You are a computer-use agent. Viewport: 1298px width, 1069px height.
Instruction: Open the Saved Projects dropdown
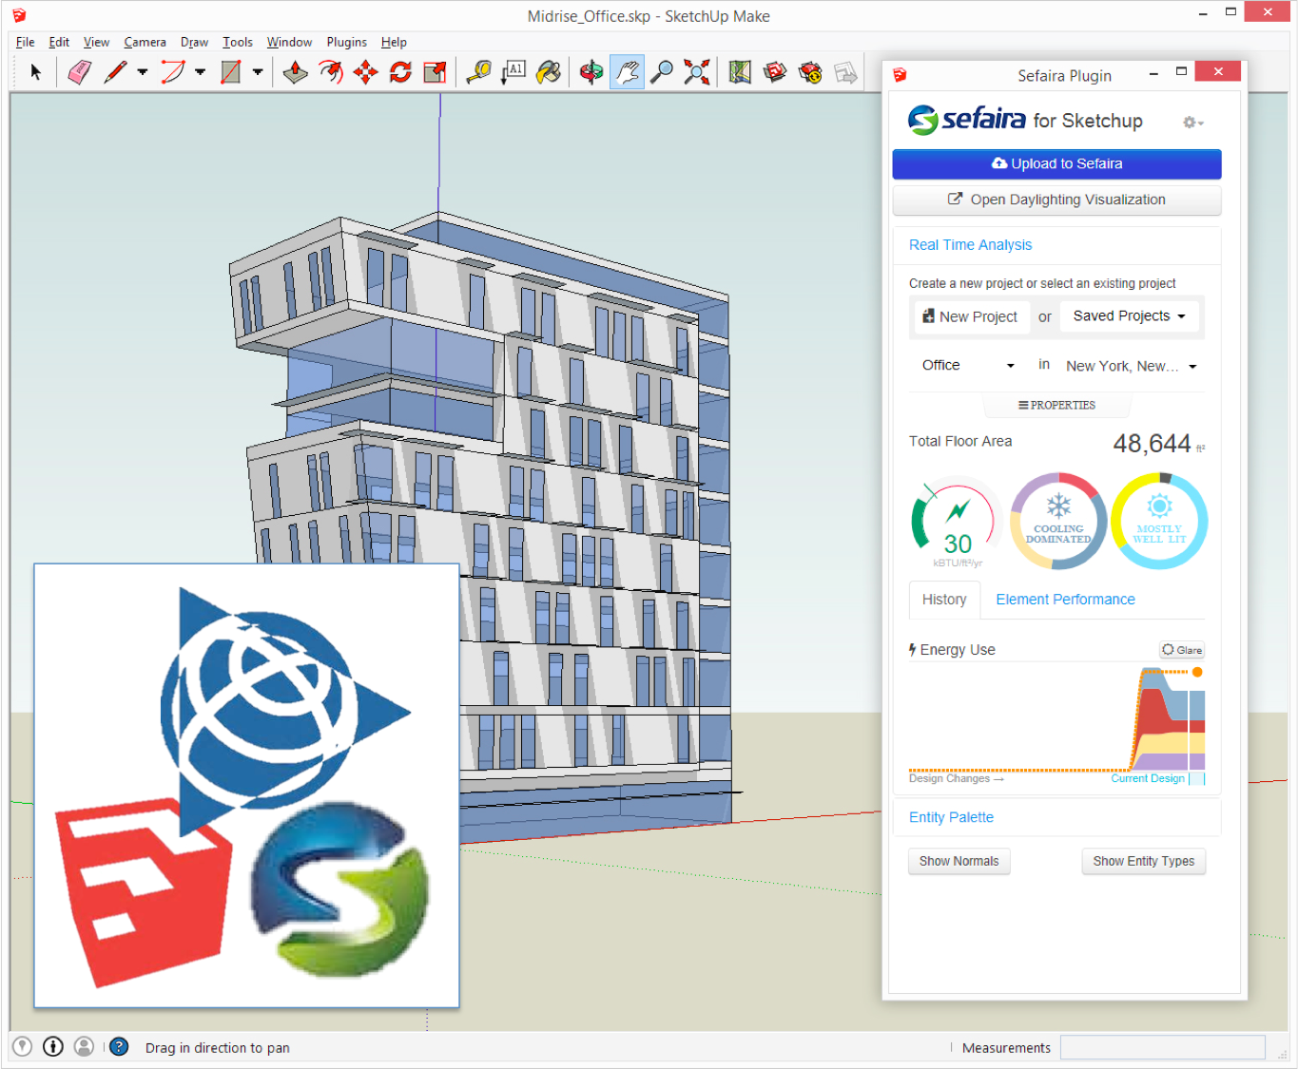pos(1130,316)
